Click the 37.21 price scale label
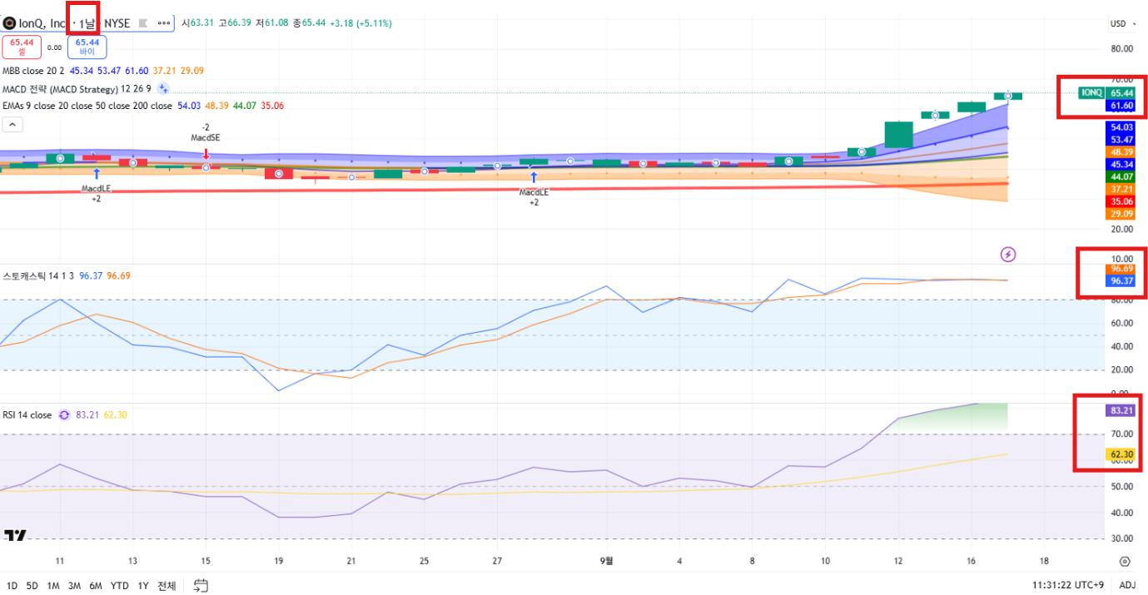The height and width of the screenshot is (595, 1148). (1122, 189)
